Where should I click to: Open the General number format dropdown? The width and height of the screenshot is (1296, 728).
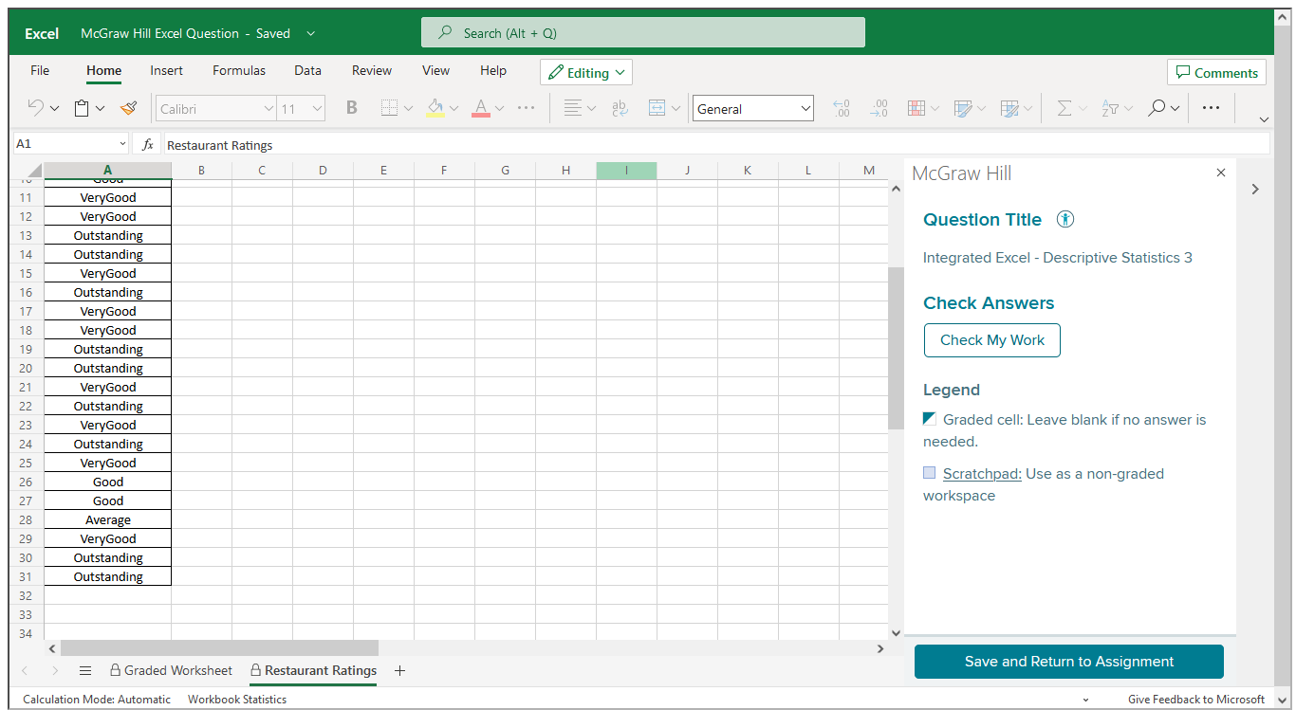[x=752, y=108]
